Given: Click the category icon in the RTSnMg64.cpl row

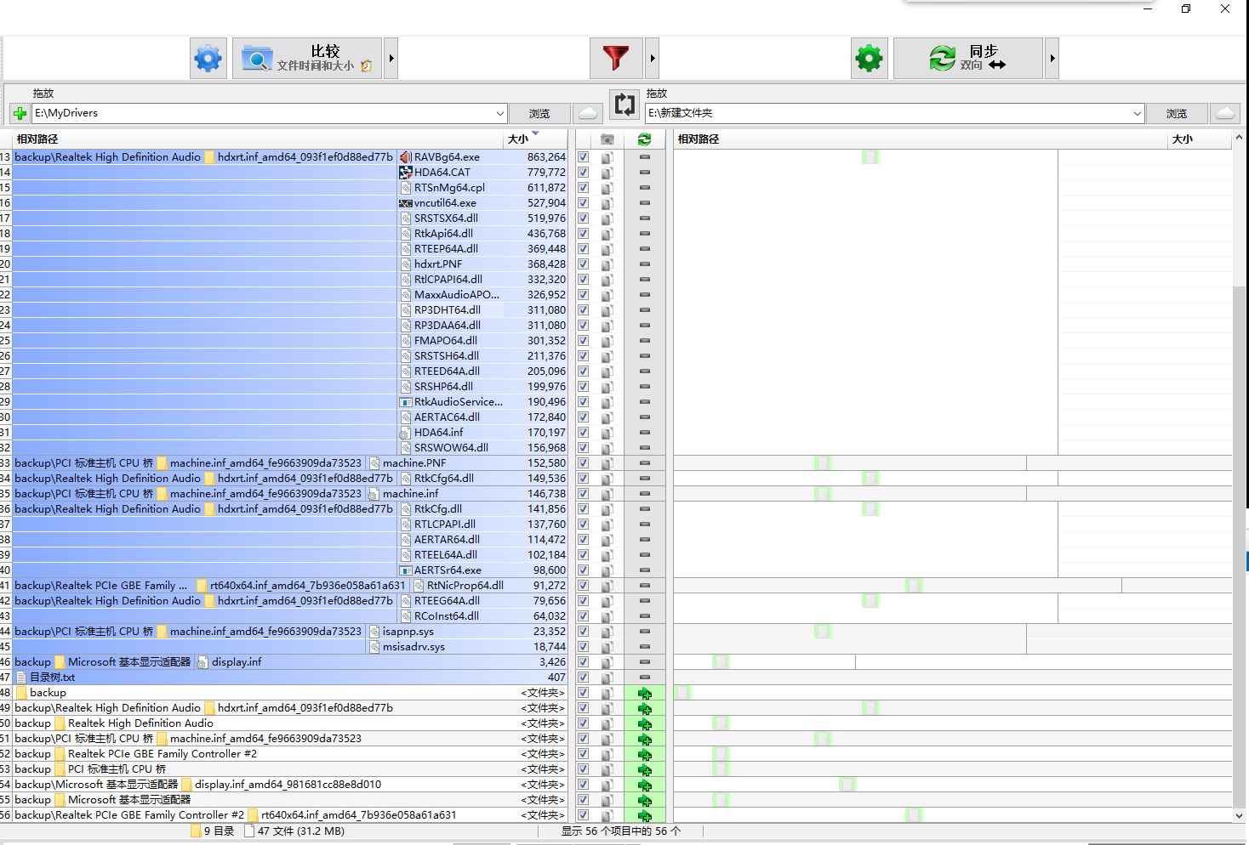Looking at the screenshot, I should pyautogui.click(x=607, y=188).
